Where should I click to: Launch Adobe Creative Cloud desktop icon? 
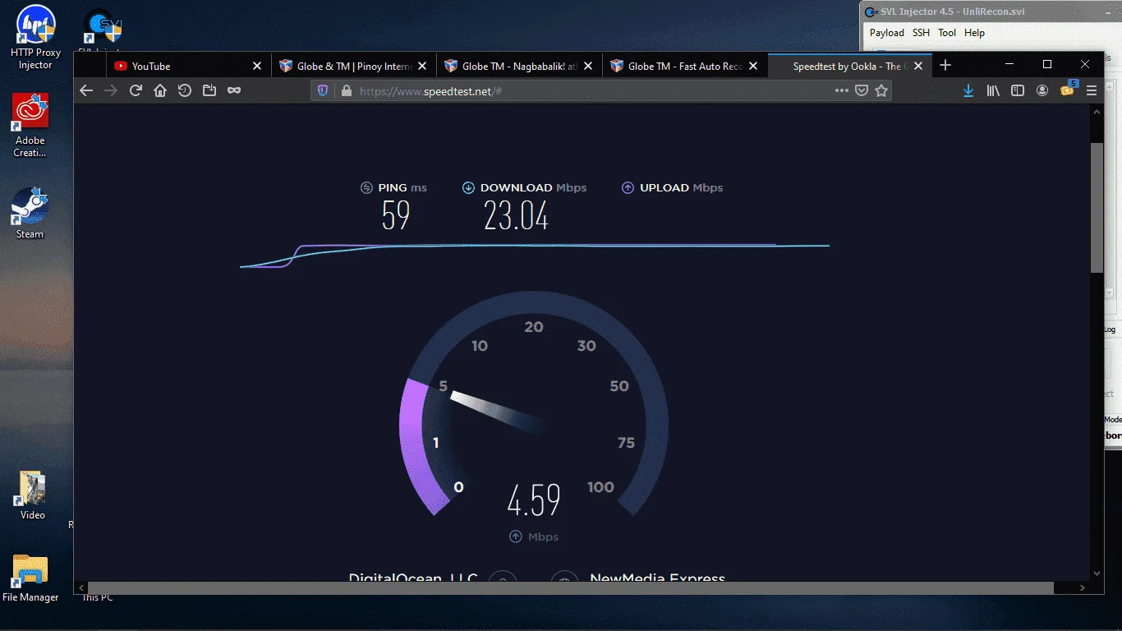point(30,125)
